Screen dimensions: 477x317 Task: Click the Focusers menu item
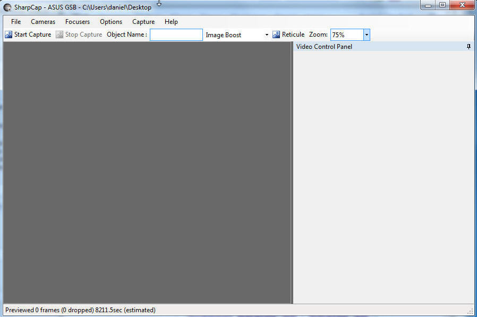click(77, 22)
